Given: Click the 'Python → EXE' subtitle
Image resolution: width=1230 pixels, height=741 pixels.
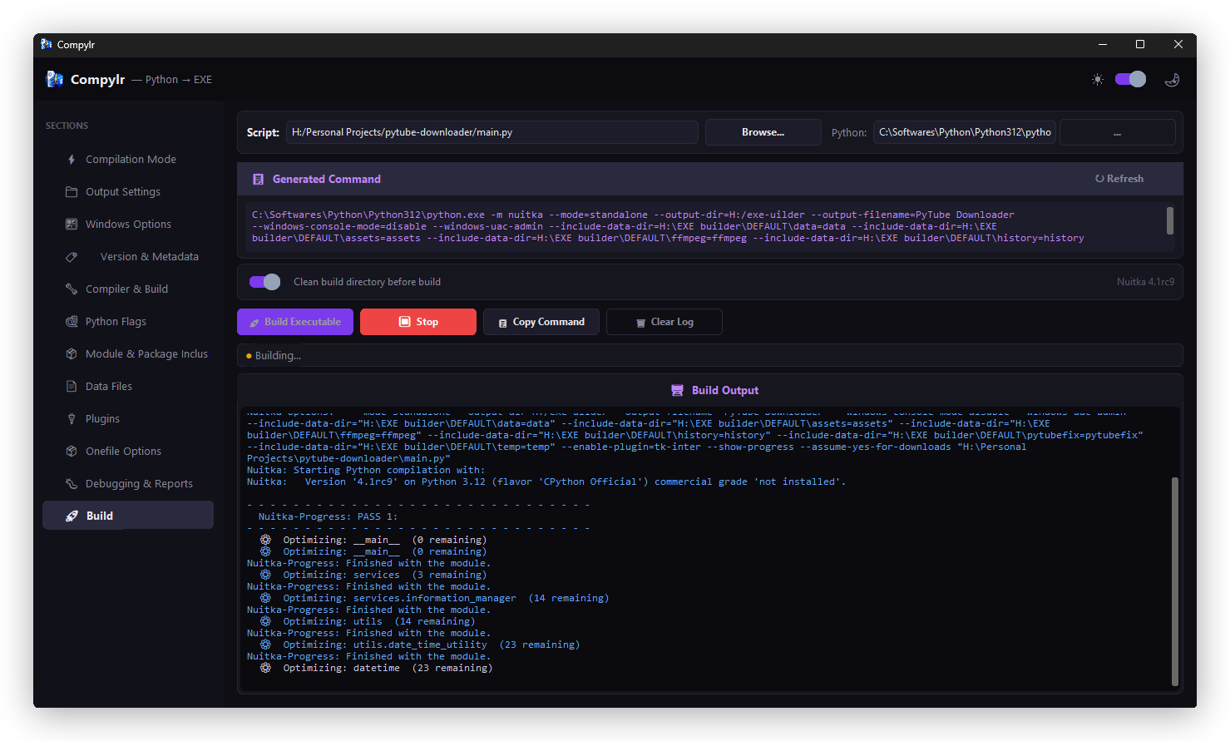Looking at the screenshot, I should coord(179,80).
